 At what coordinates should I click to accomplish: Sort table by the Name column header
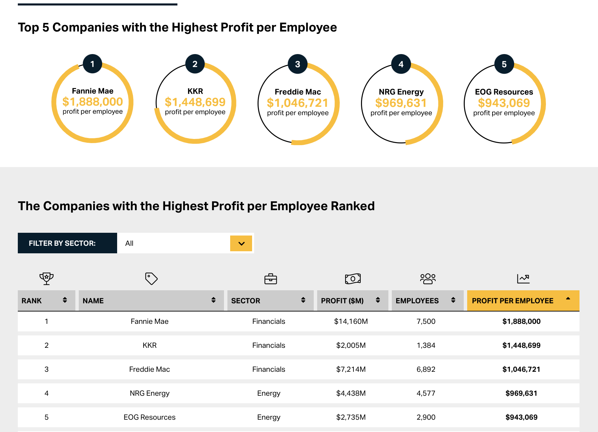[x=151, y=301]
